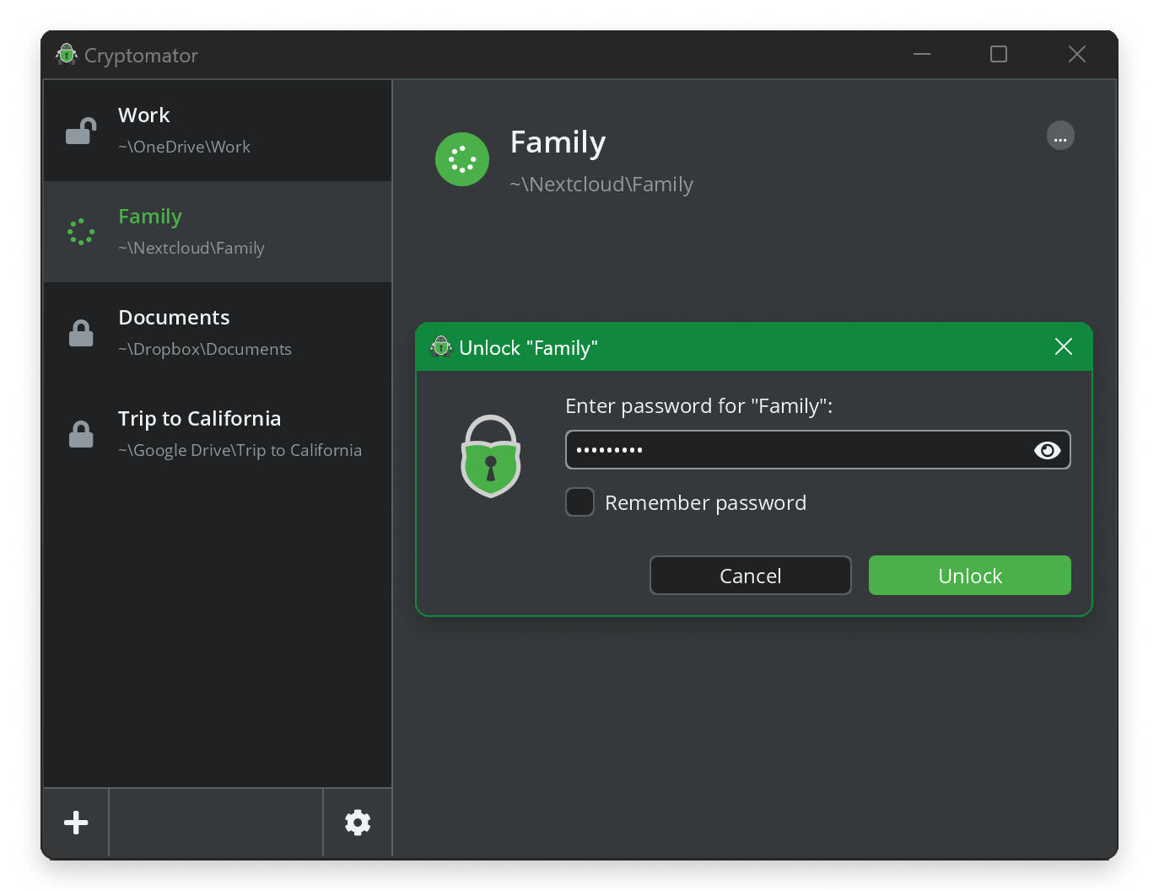This screenshot has width=1159, height=890.
Task: Click the locked padlock icon for Documents vault
Action: pyautogui.click(x=81, y=333)
